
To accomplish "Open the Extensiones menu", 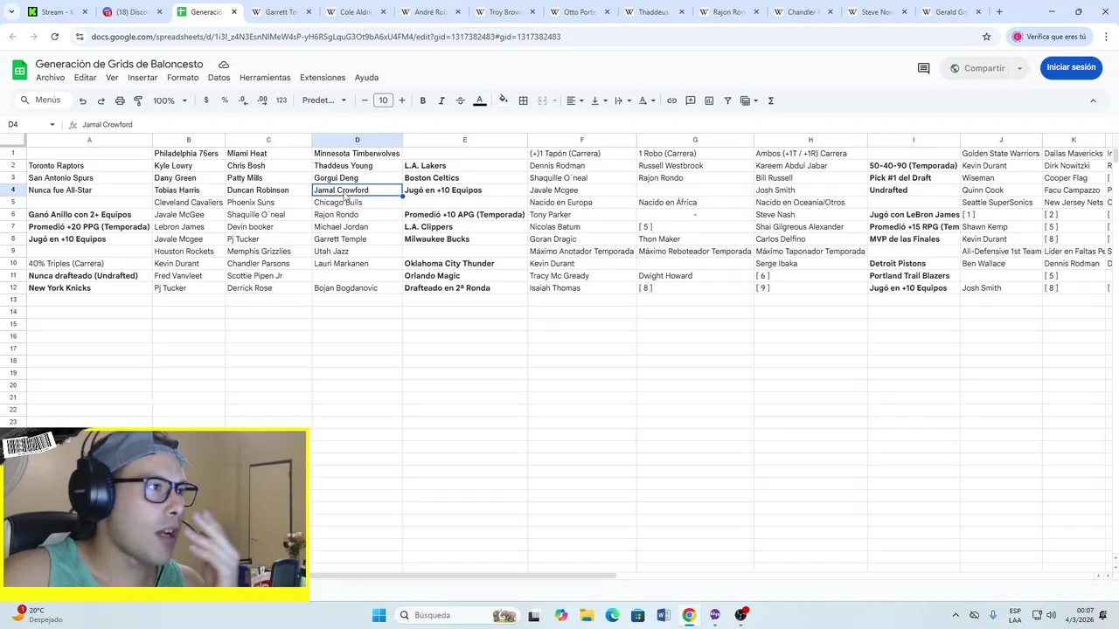I will 323,78.
